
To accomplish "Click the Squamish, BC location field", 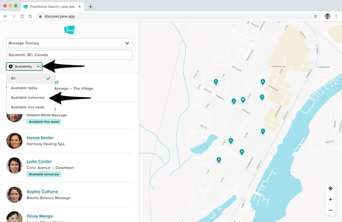I will 69,55.
